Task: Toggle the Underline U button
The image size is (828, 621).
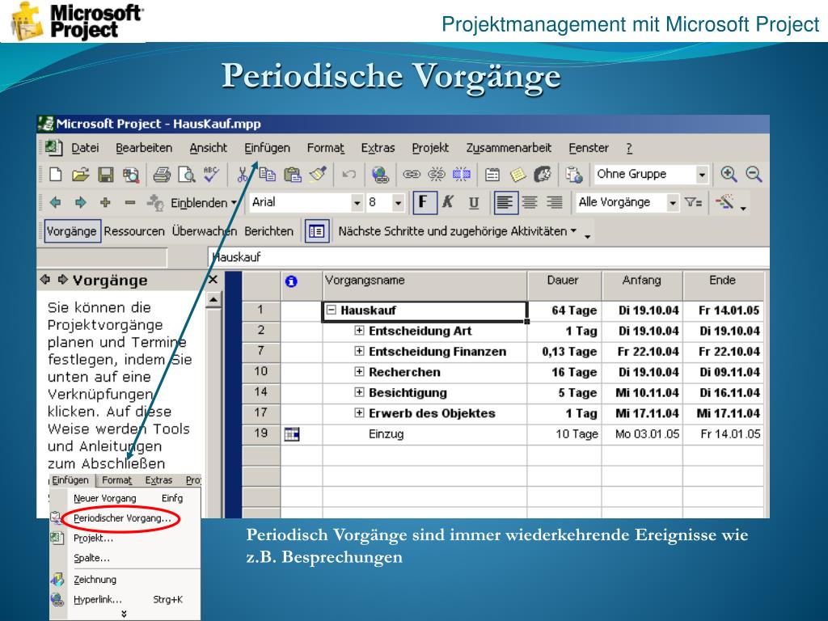Action: tap(474, 203)
